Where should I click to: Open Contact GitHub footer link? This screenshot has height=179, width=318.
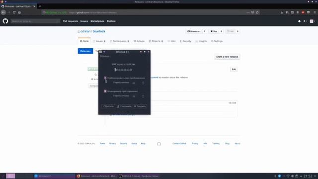point(179,144)
